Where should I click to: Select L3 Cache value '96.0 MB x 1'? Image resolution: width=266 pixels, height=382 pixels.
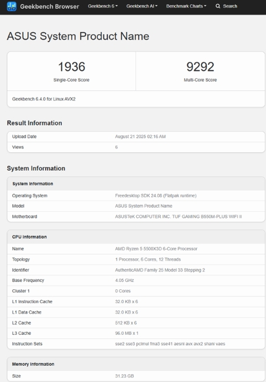pos(127,333)
